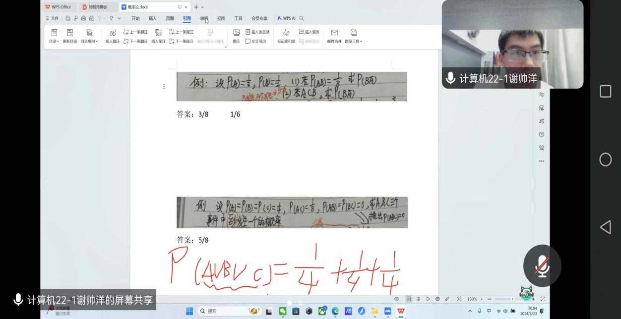Toggle full screen display in status bar
The image size is (621, 319).
543,299
